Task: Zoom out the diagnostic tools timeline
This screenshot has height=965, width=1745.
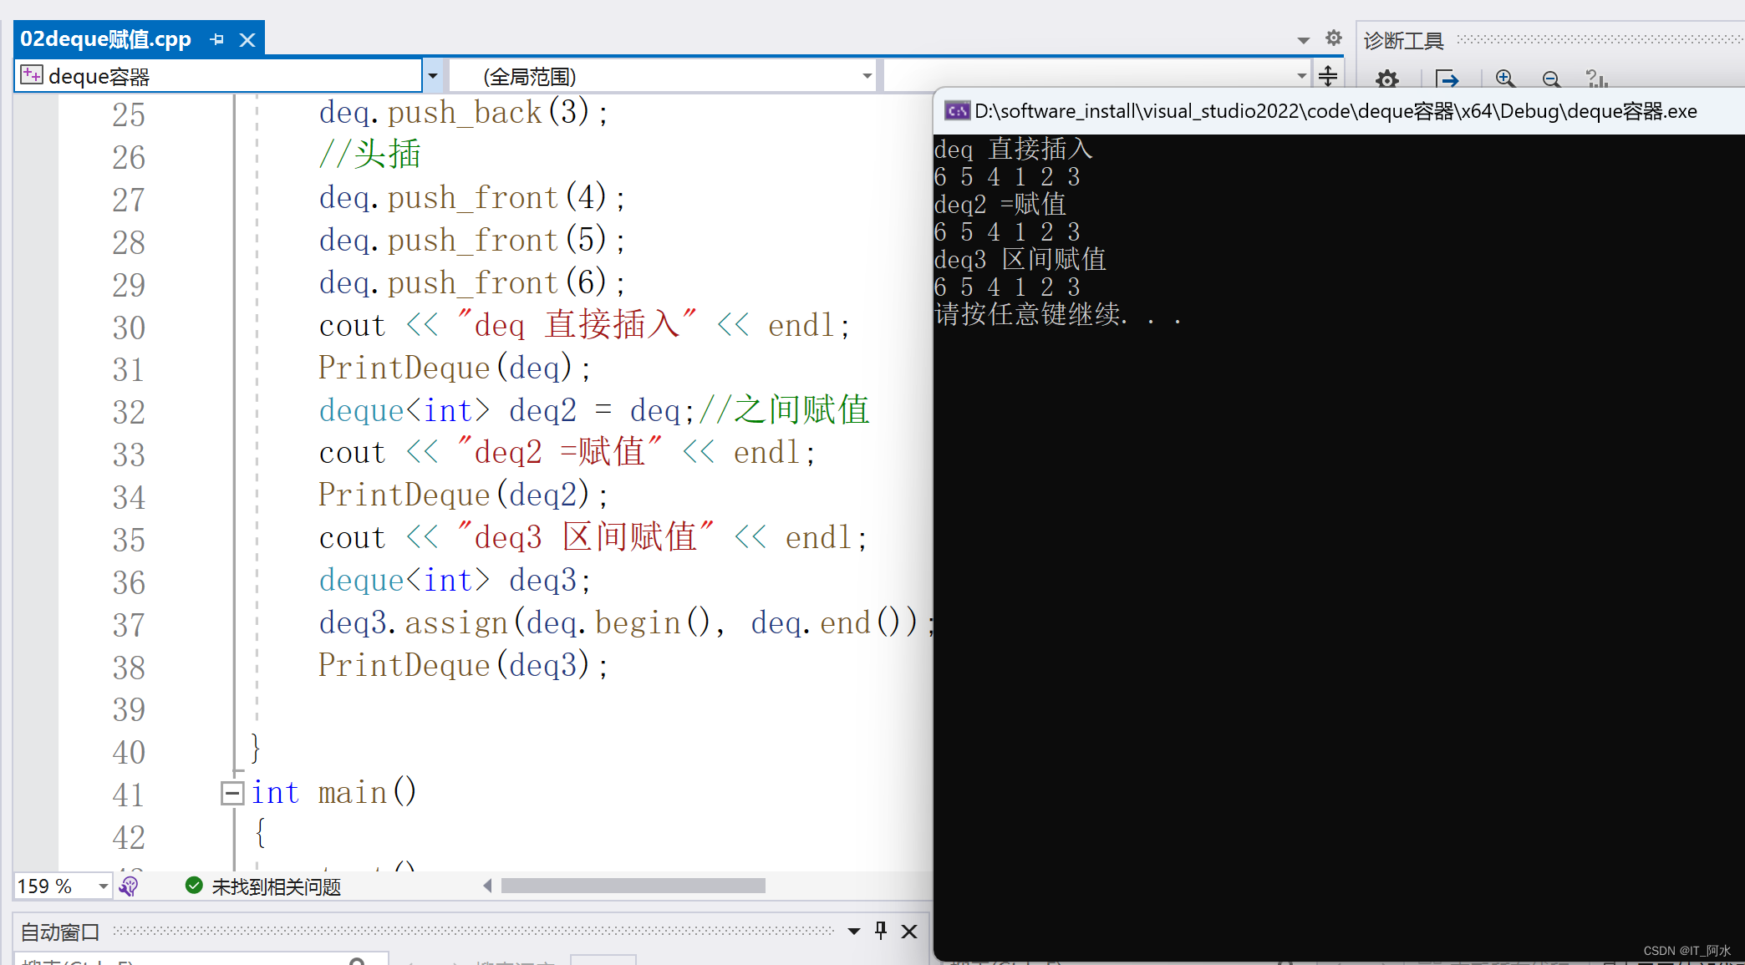Action: point(1551,79)
